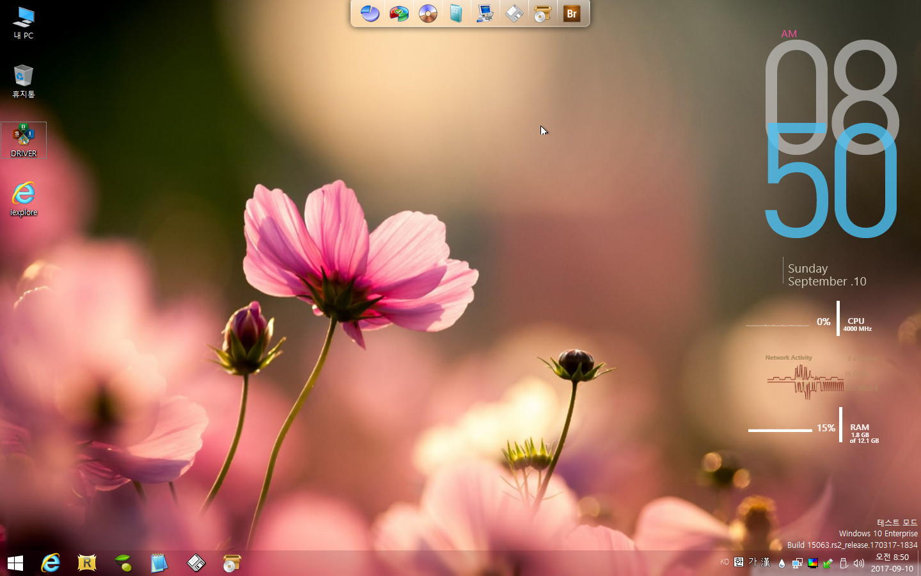Viewport: 921px width, 576px height.
Task: Open the green leaf app on taskbar
Action: coord(123,563)
